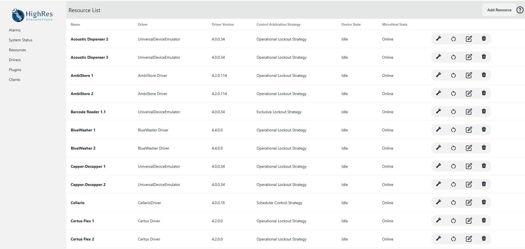Click the reload icon for AmbiStore 1
The height and width of the screenshot is (249, 525).
[453, 75]
